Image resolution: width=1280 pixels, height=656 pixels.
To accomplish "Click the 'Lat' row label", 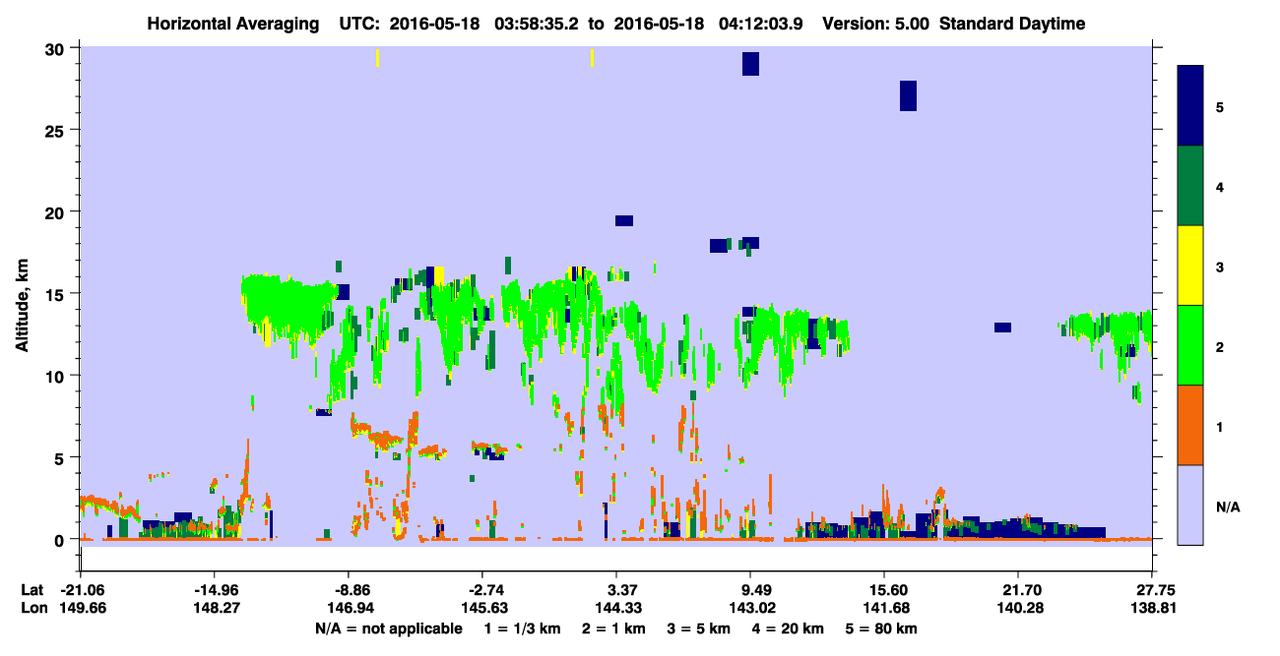I will tap(32, 590).
